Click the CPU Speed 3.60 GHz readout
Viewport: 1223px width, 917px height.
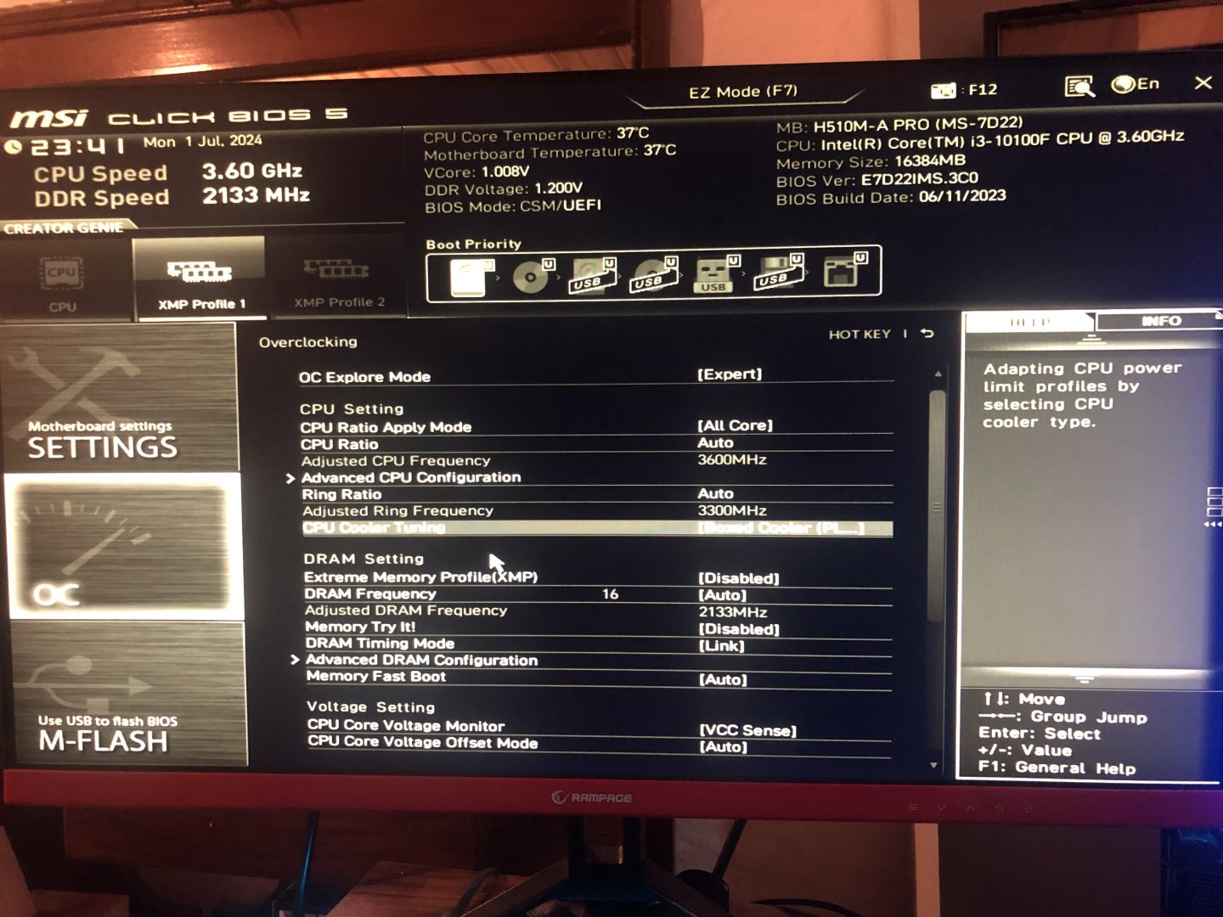168,173
